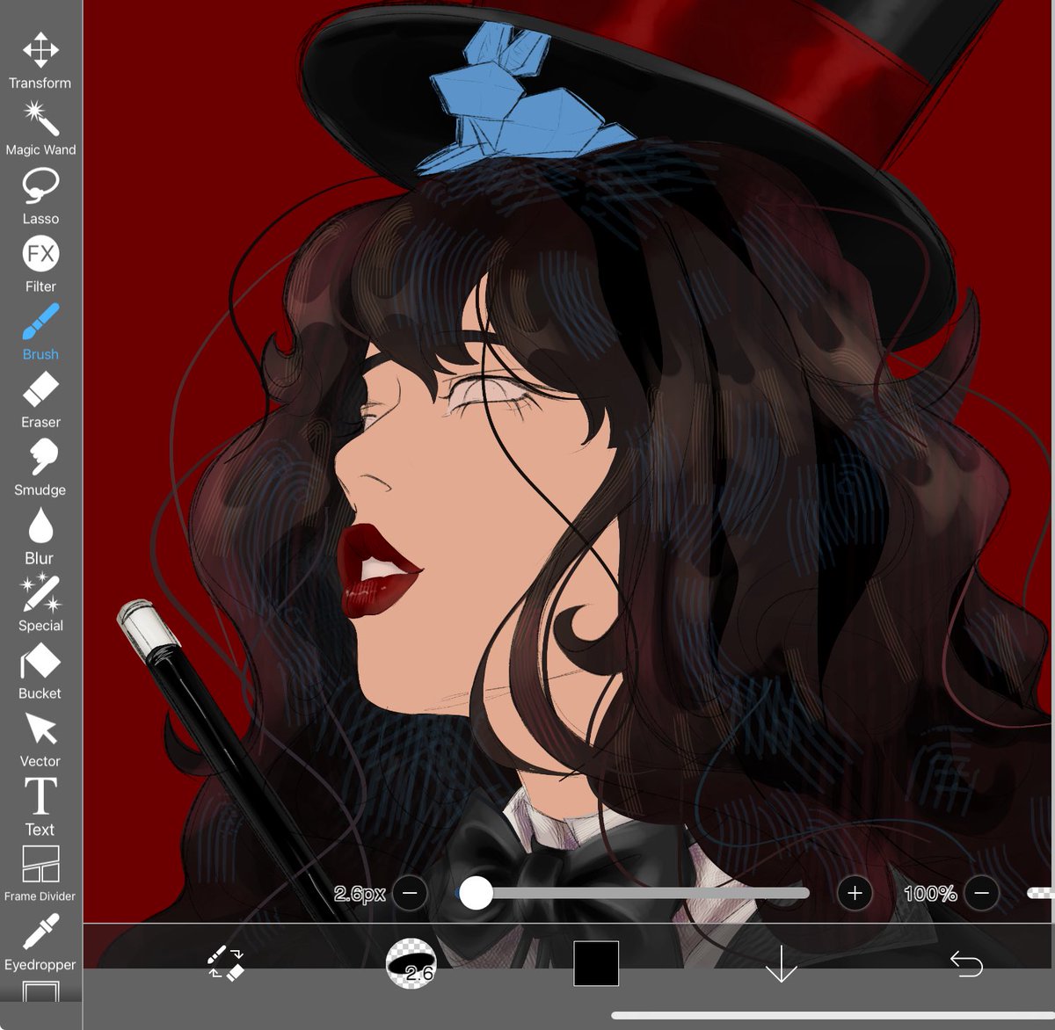Pick the Eyedropper tool
1055x1030 pixels.
point(40,941)
